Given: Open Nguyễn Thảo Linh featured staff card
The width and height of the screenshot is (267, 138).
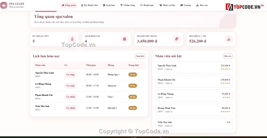Looking at the screenshot, I should coord(194,67).
